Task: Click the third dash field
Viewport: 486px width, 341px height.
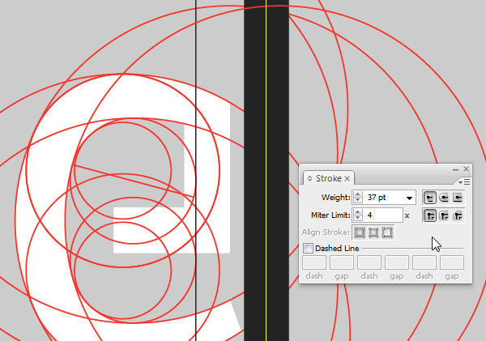Action: pyautogui.click(x=424, y=262)
